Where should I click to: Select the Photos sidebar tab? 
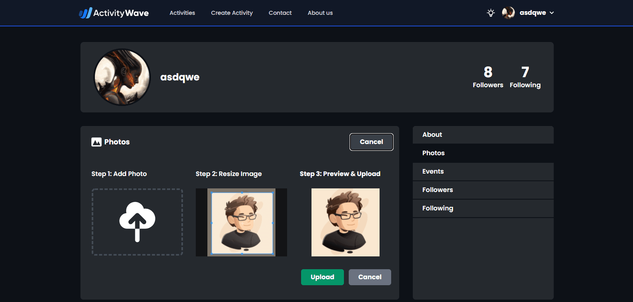pyautogui.click(x=483, y=153)
